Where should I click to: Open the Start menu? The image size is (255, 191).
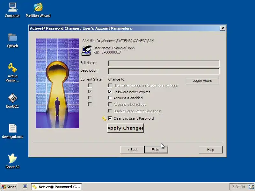9,187
